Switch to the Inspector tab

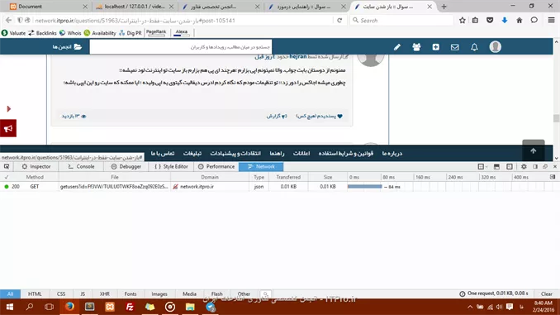point(36,167)
